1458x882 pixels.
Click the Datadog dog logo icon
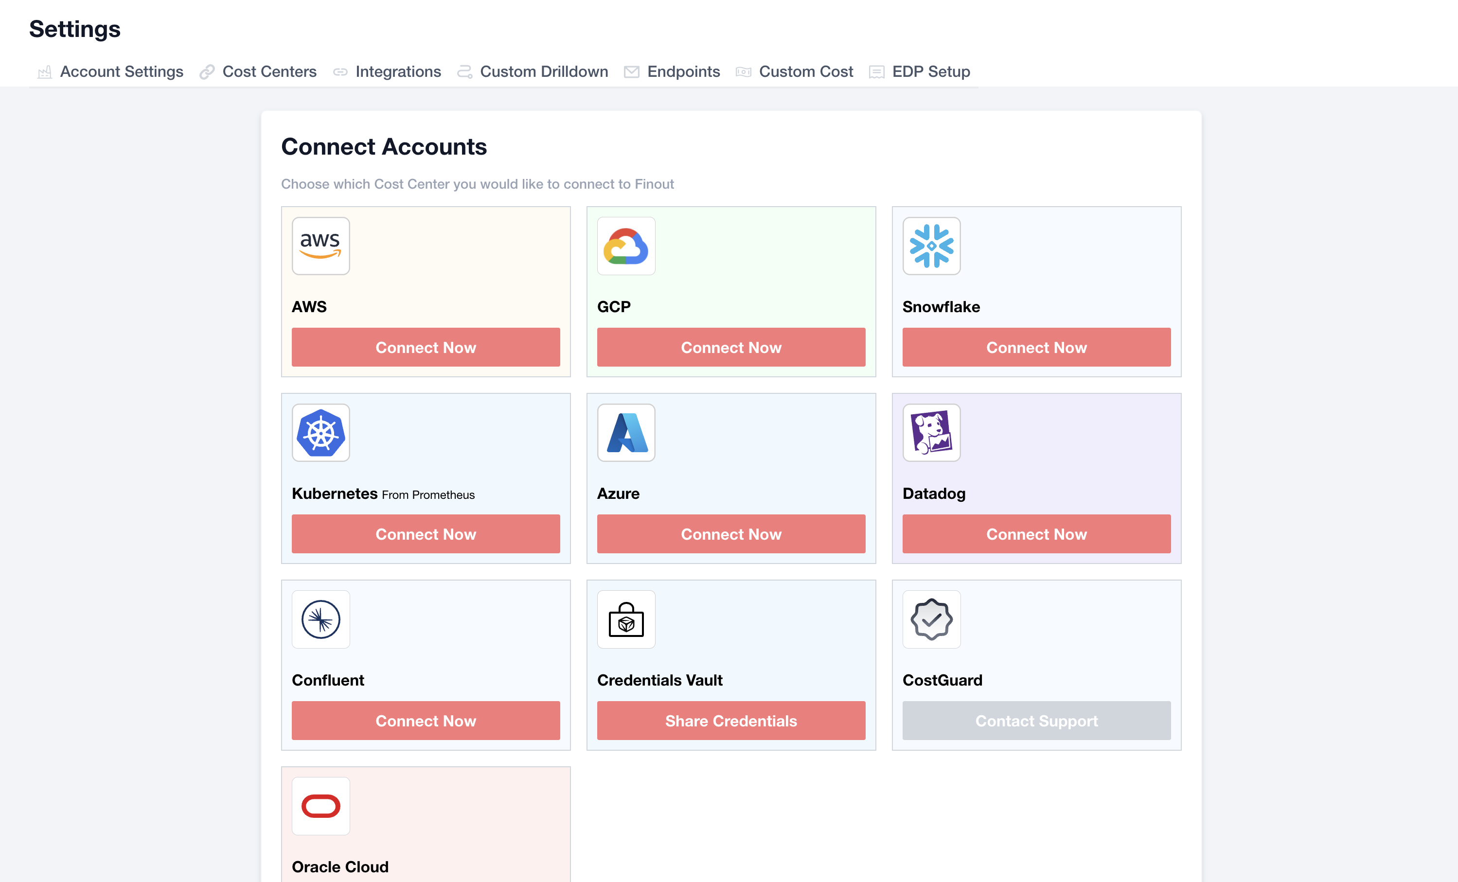pos(931,433)
